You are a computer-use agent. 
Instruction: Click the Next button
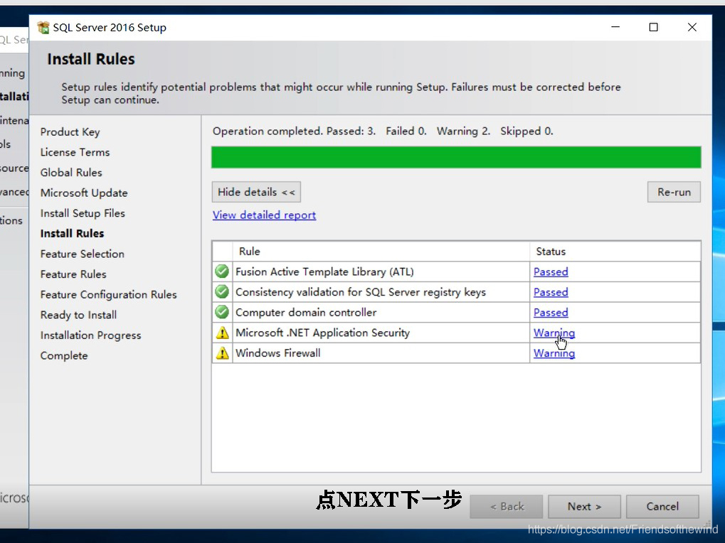pyautogui.click(x=584, y=507)
